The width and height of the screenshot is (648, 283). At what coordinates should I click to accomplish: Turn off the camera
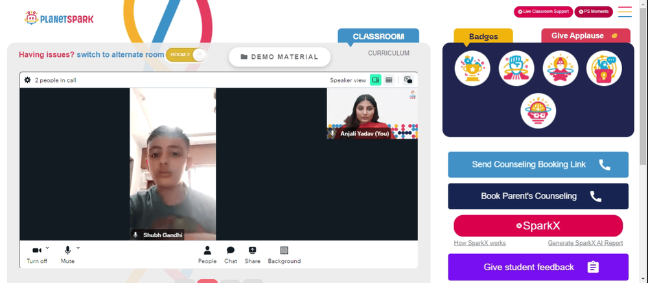37,254
